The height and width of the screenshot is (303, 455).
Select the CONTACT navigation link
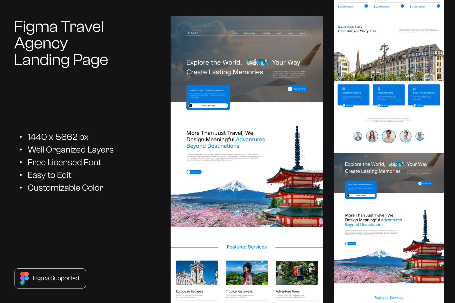point(303,33)
